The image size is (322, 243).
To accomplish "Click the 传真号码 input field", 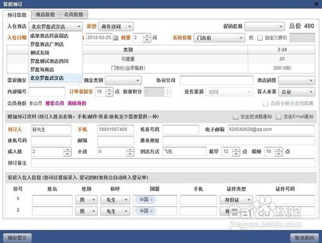I will (x=181, y=129).
